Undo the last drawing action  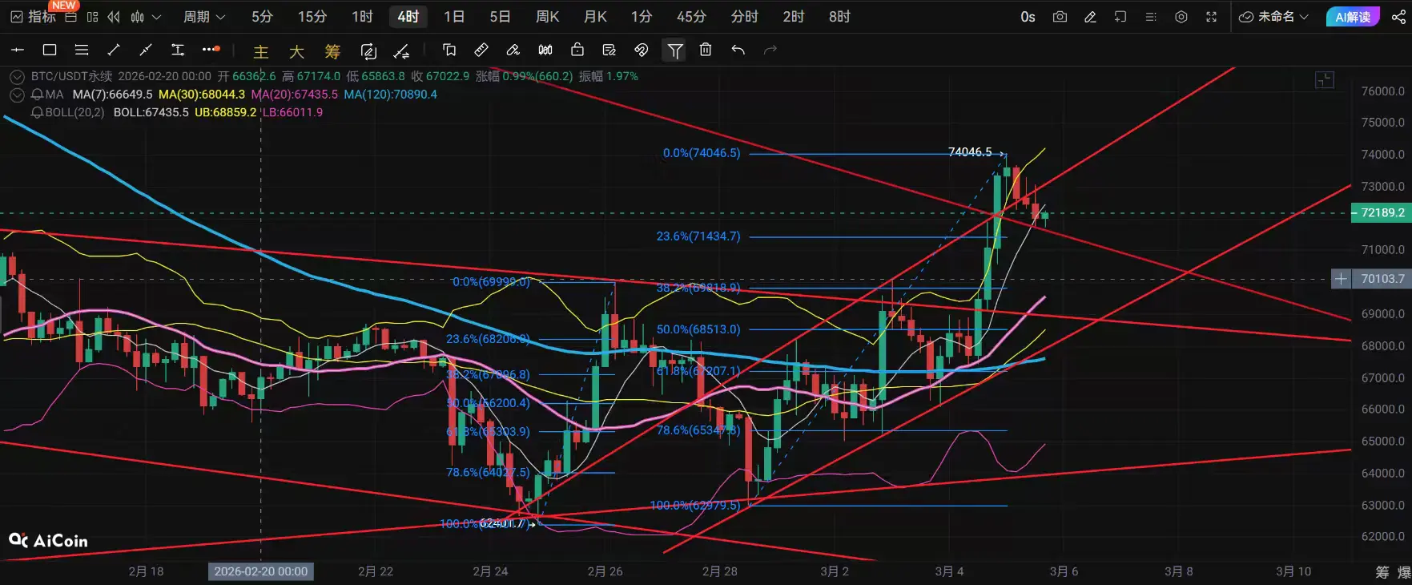tap(738, 50)
